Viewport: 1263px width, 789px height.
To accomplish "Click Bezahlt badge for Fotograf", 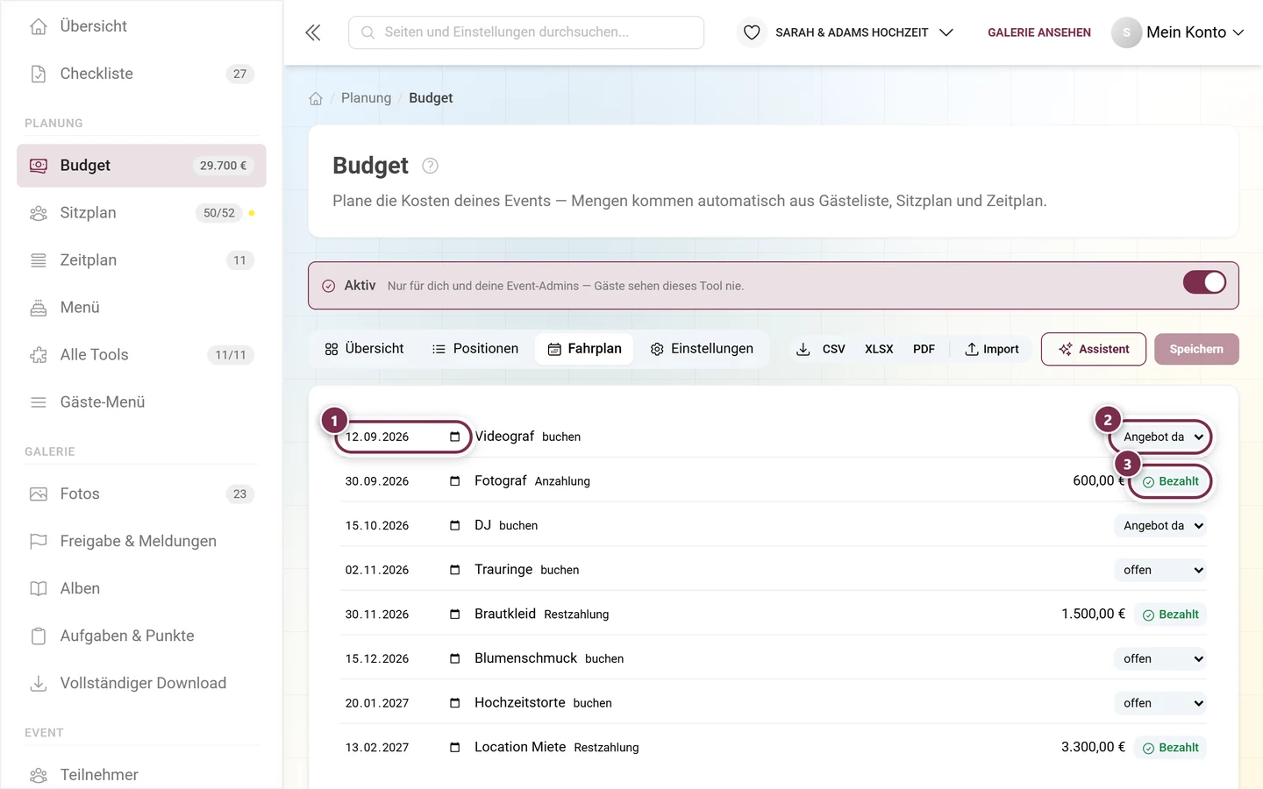I will [x=1171, y=481].
